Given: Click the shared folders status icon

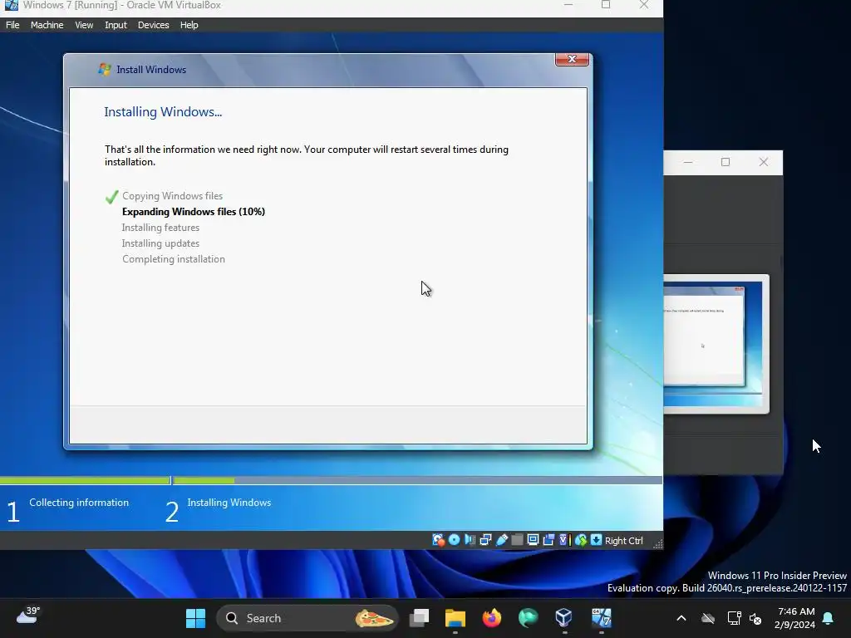Looking at the screenshot, I should pyautogui.click(x=517, y=540).
